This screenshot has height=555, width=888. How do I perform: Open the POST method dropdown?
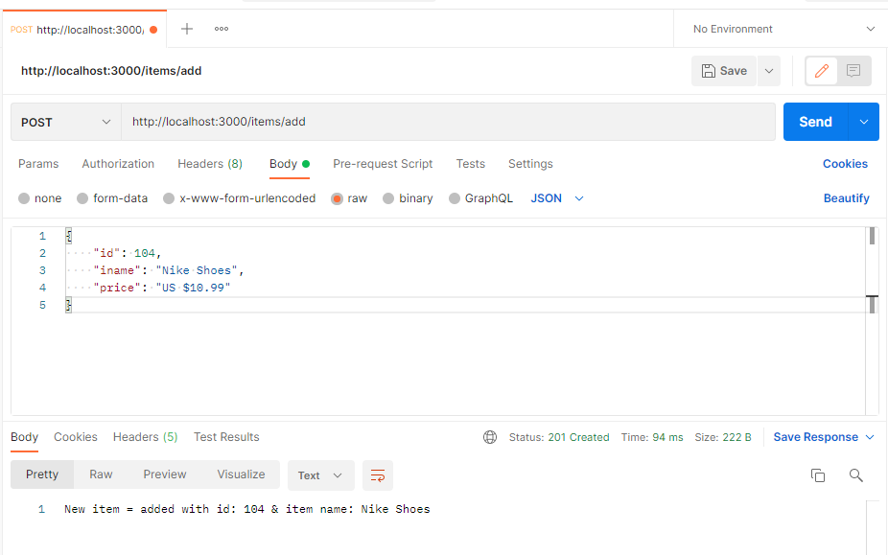pyautogui.click(x=64, y=121)
